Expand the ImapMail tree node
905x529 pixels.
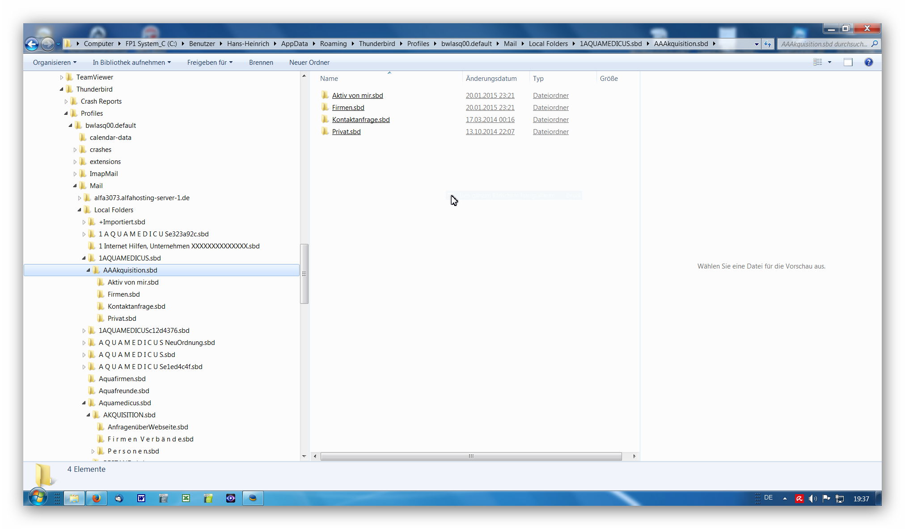coord(75,174)
